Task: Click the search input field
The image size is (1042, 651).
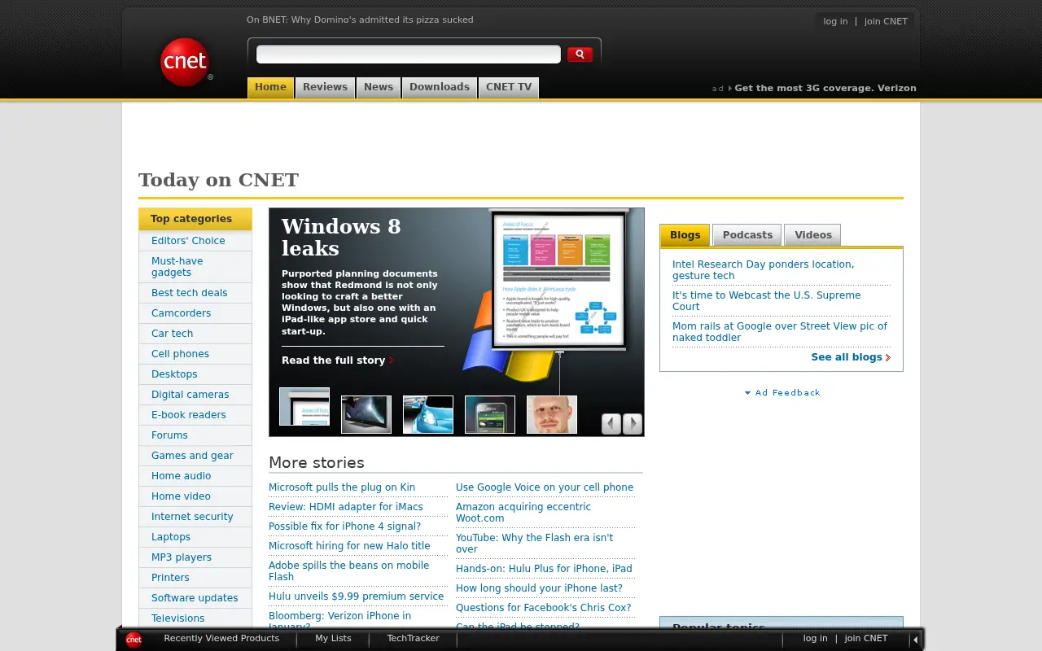Action: pos(409,55)
